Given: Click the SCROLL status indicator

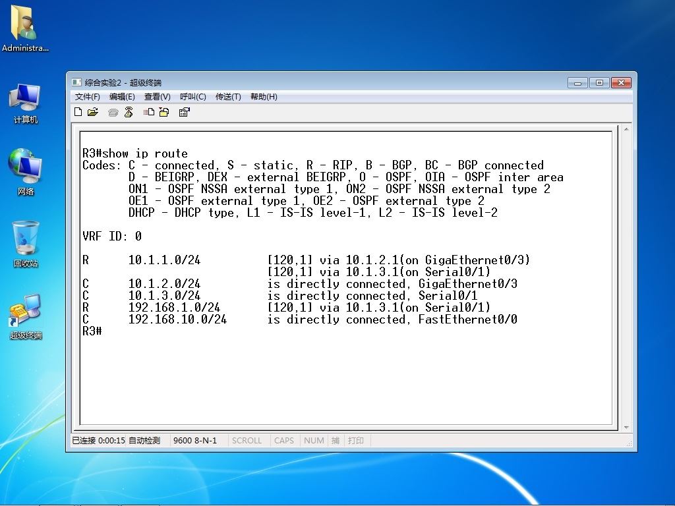Looking at the screenshot, I should pyautogui.click(x=247, y=441).
